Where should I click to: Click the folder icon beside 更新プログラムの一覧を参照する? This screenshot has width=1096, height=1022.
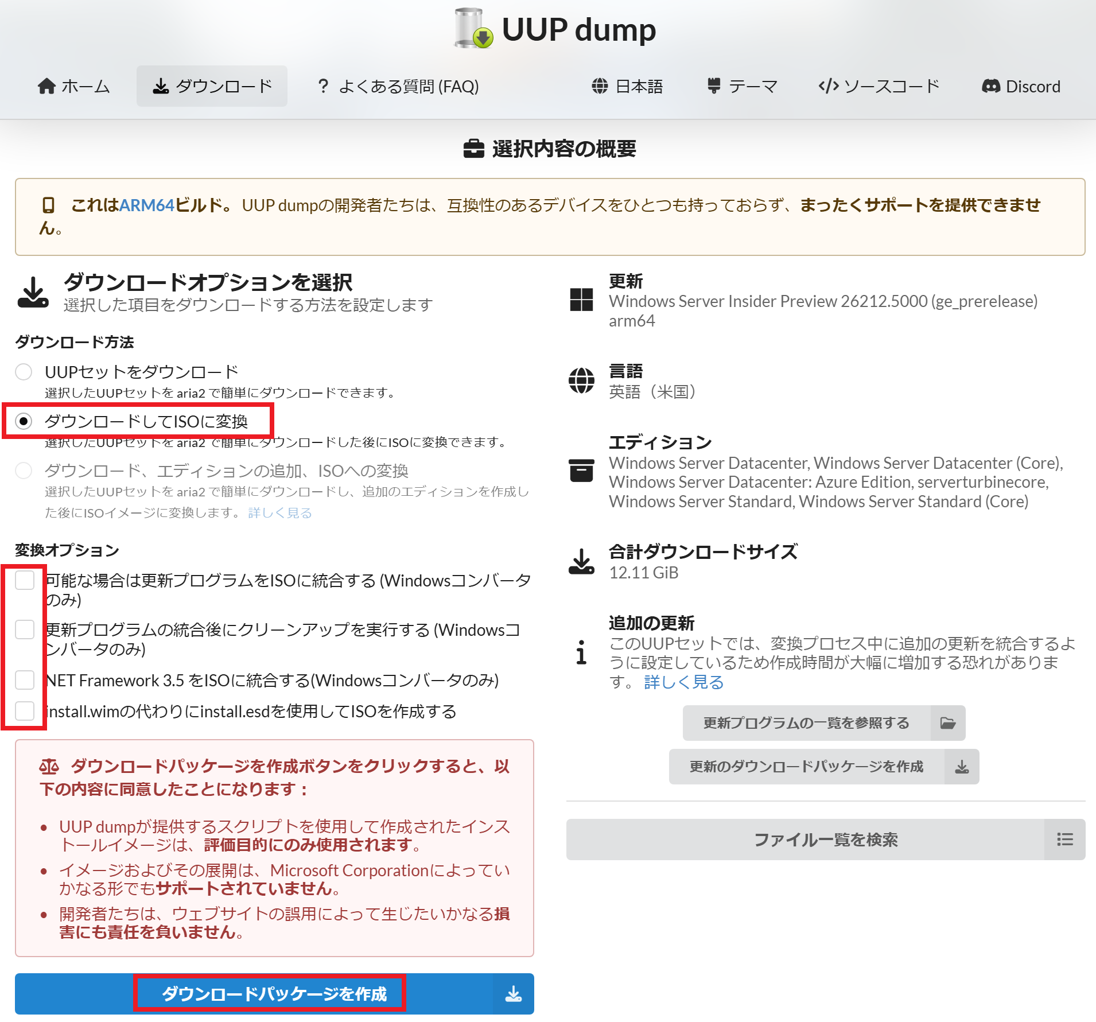coord(948,723)
